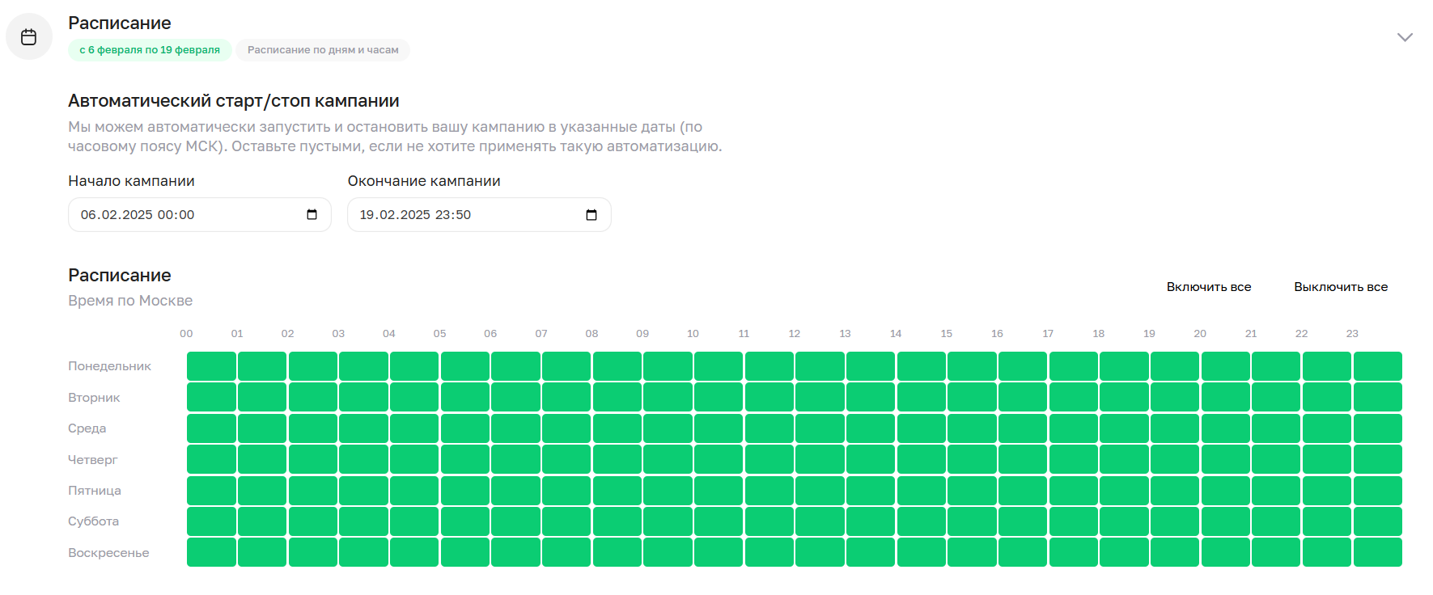
Task: Collapse the schedule section with chevron
Action: (x=1405, y=37)
